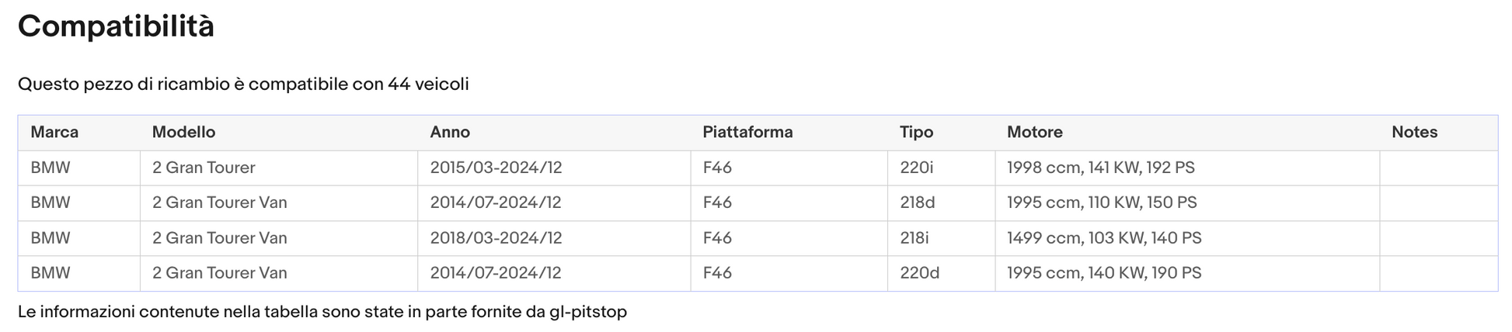
Task: Click the 1995 ccm, 110 KW engine cell
Action: point(1187,202)
